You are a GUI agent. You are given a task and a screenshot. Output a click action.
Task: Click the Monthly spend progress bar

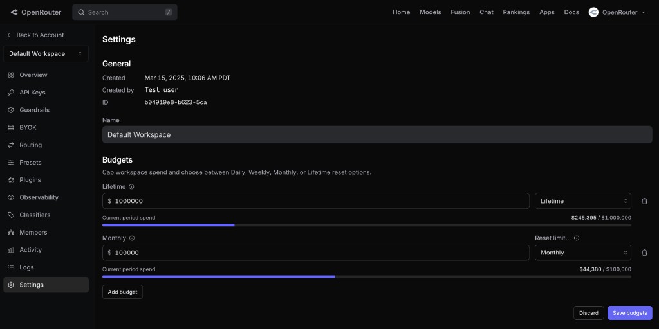pyautogui.click(x=367, y=276)
